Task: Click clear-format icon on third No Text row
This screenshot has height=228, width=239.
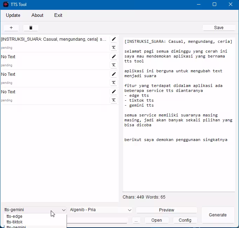Action: 114,83
